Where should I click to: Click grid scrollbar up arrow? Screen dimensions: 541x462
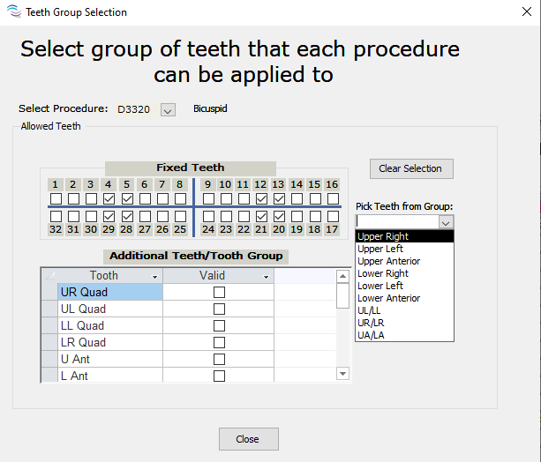coord(343,277)
